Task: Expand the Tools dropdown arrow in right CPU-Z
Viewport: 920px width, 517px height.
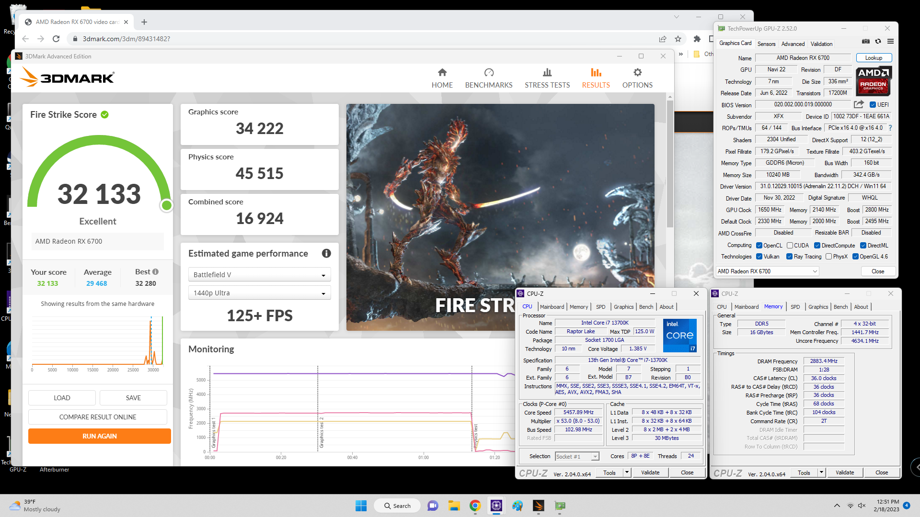Action: 821,472
